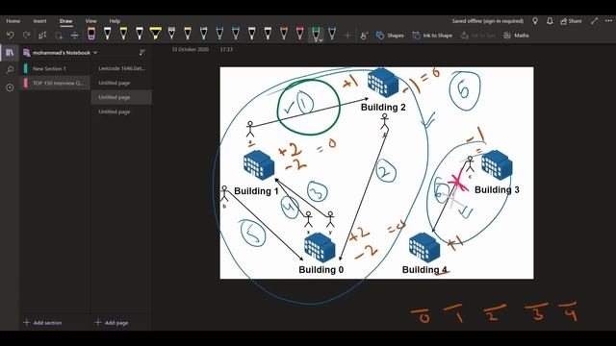Open the Shapes gallery
616x346 pixels.
(390, 36)
